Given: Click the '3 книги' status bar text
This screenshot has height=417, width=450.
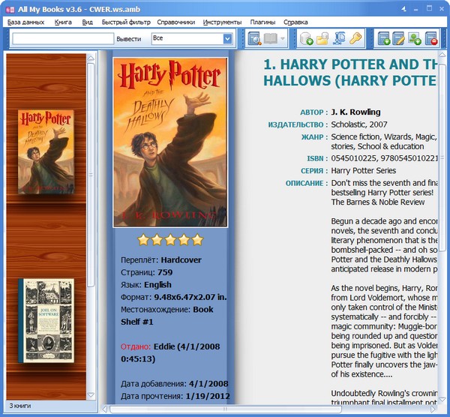Looking at the screenshot, I should coord(20,406).
